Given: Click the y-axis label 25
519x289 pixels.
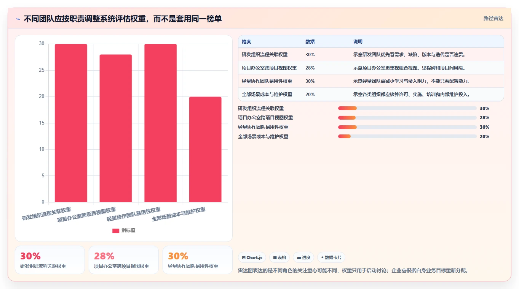Looking at the screenshot, I should pos(42,70).
